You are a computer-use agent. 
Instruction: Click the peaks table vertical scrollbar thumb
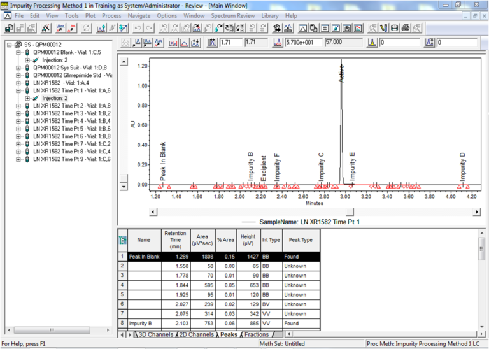481,248
